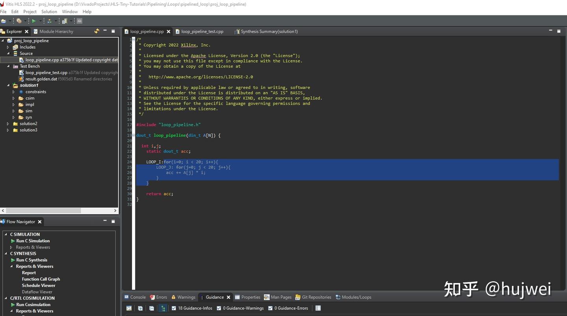Select result.golden.dat in the Test Bench folder
The height and width of the screenshot is (316, 567).
[41, 79]
